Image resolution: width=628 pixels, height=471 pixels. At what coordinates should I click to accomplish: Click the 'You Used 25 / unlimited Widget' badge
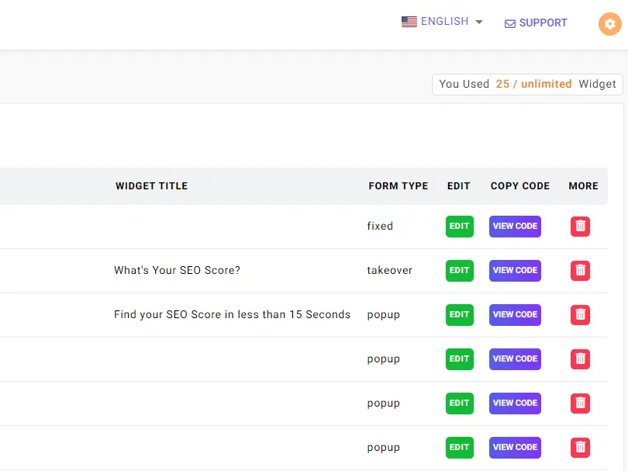pyautogui.click(x=527, y=84)
